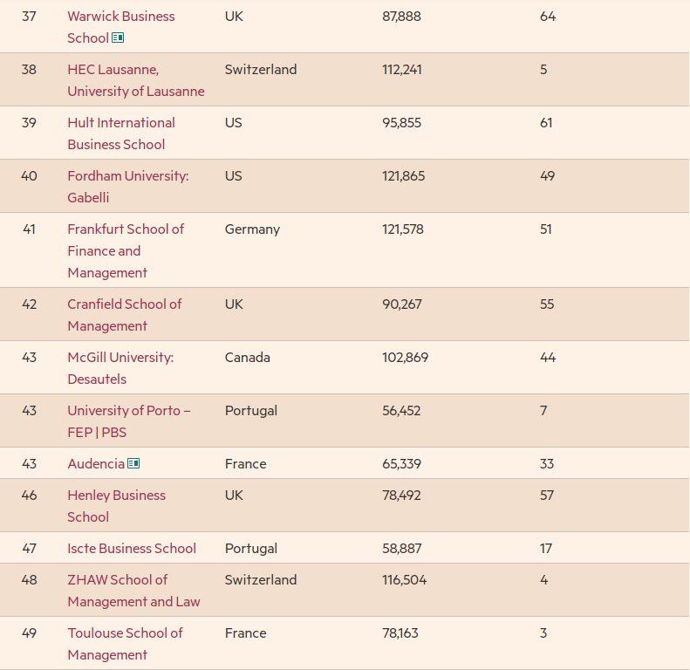The image size is (690, 670).
Task: Open the profile icon beside Warwick Business School
Action: tap(118, 38)
